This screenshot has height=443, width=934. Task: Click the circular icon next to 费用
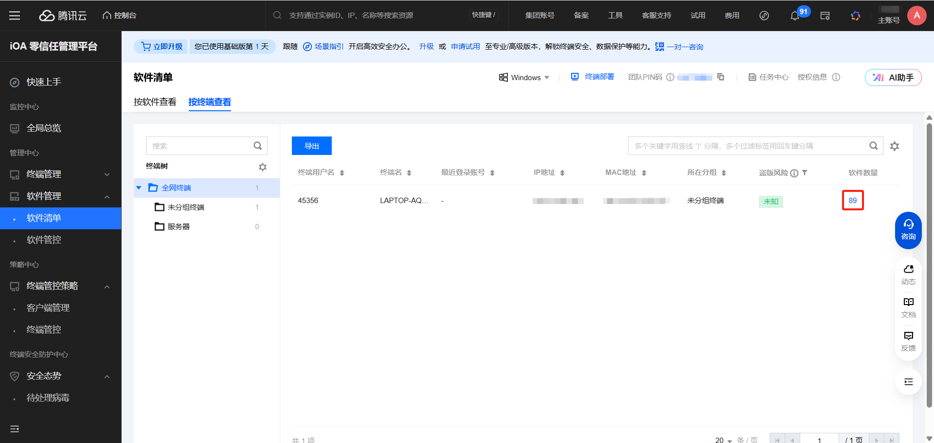764,16
